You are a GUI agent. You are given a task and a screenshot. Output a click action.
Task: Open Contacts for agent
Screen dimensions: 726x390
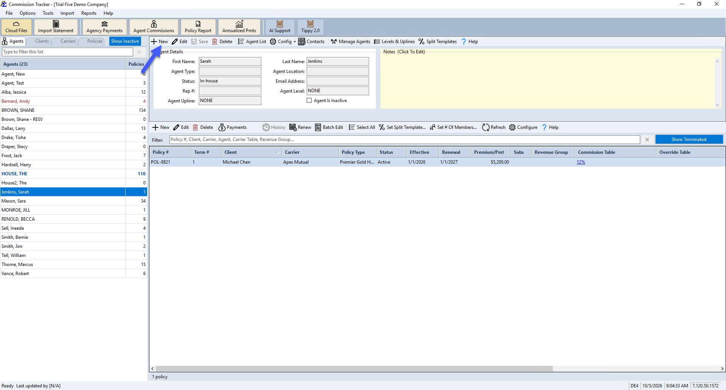[x=312, y=42]
